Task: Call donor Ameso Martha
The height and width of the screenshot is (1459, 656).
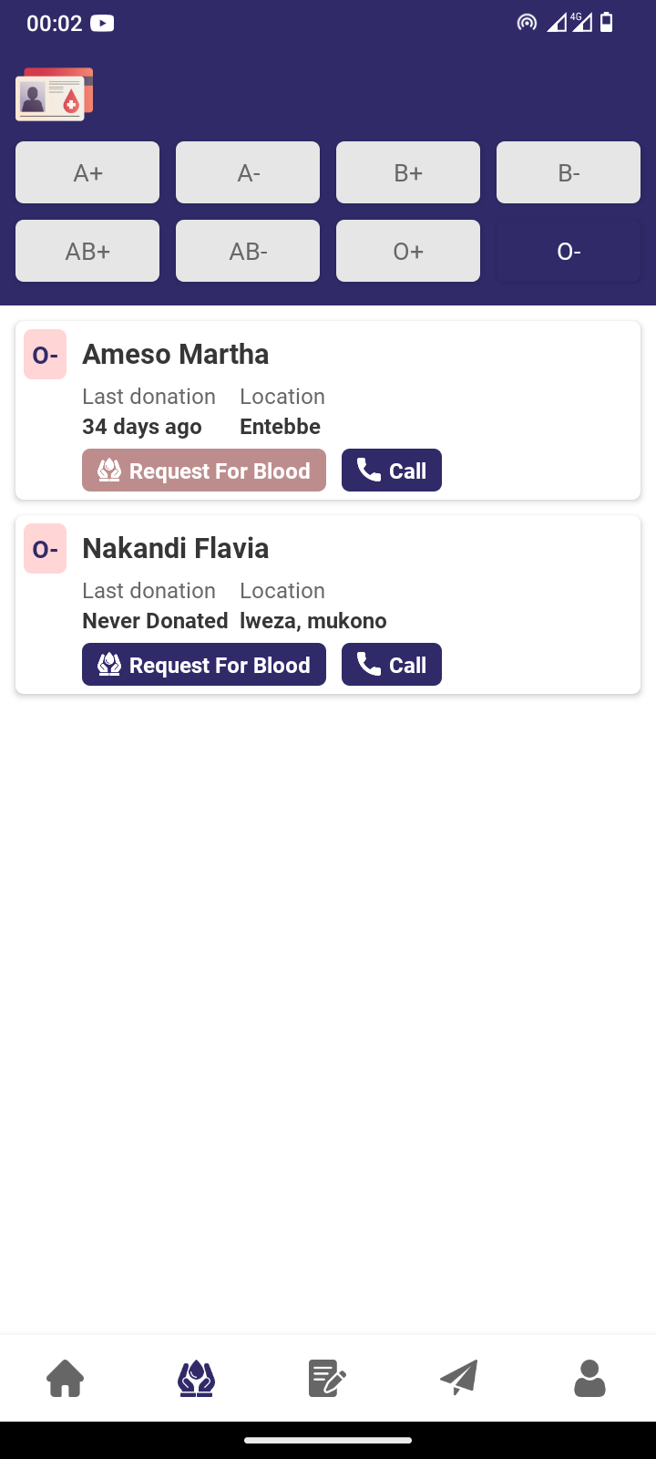Action: [392, 471]
